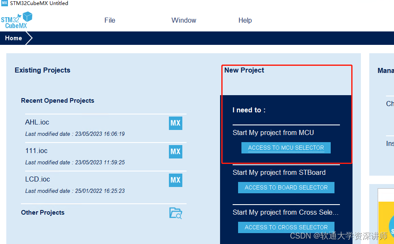Screen dimensions: 394x244
Task: Click the 'I need to :' label
Action: 249,110
